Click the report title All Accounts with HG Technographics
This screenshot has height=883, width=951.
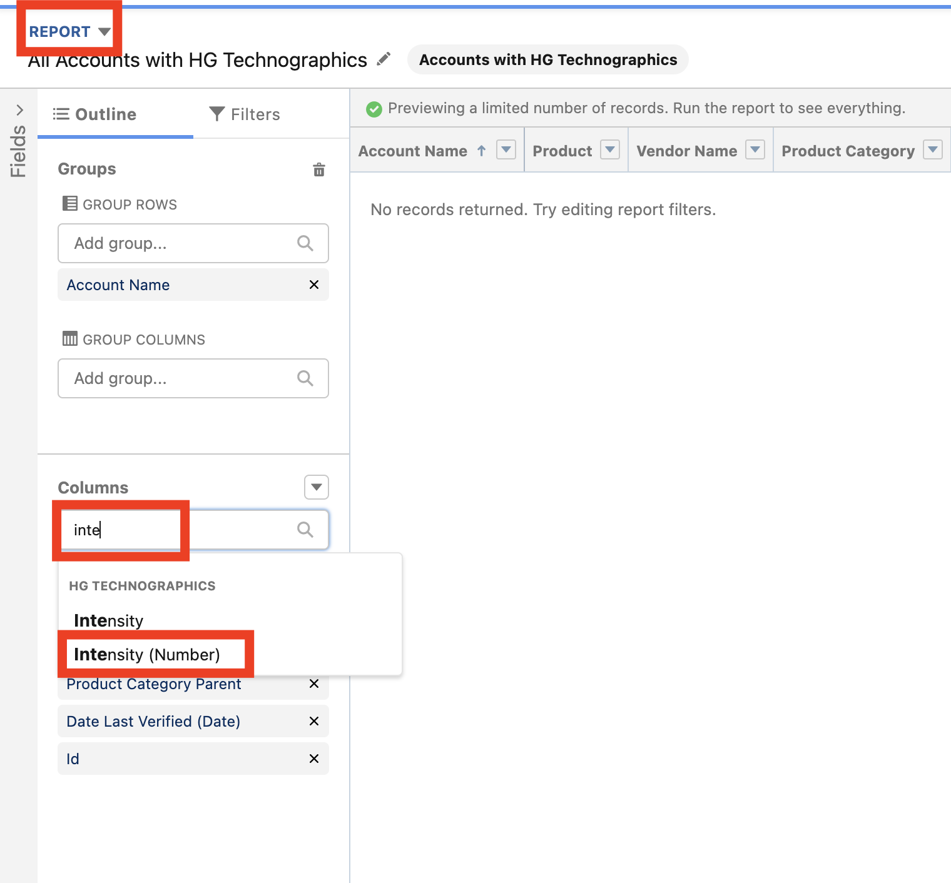pos(198,60)
